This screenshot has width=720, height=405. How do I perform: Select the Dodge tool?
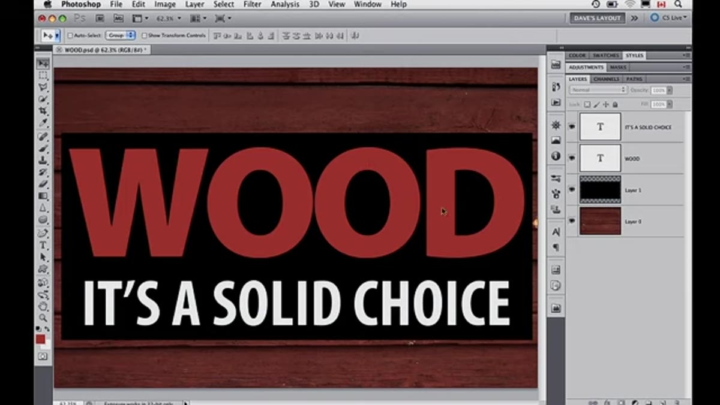tap(43, 219)
